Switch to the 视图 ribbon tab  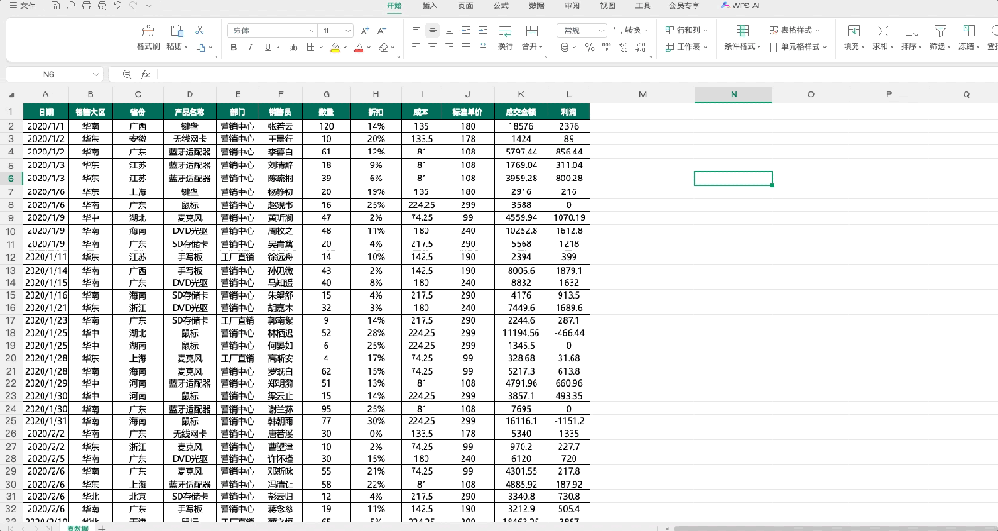tap(608, 6)
